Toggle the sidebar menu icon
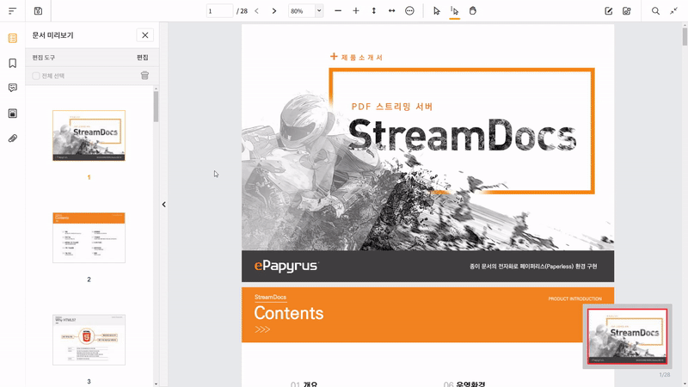This screenshot has height=387, width=688. tap(12, 11)
